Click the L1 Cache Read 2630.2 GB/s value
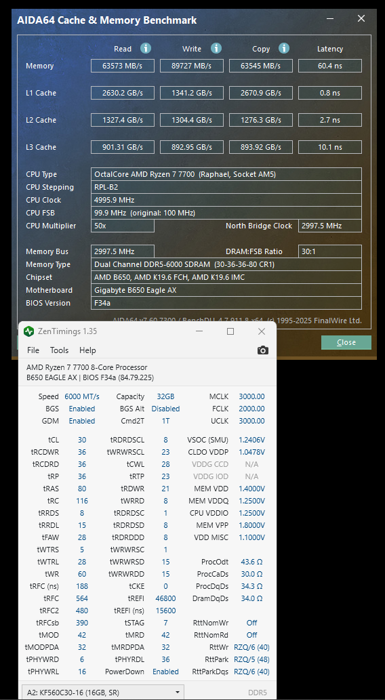385x700 pixels. (123, 93)
